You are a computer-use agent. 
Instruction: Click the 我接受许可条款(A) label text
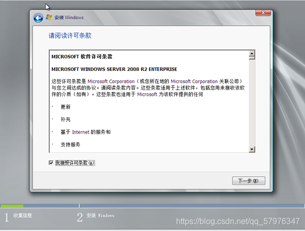pos(75,163)
